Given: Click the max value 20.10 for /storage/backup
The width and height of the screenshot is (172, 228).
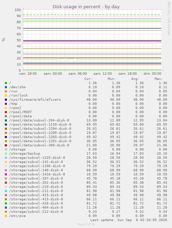Looking at the screenshot, I should pos(162,154).
